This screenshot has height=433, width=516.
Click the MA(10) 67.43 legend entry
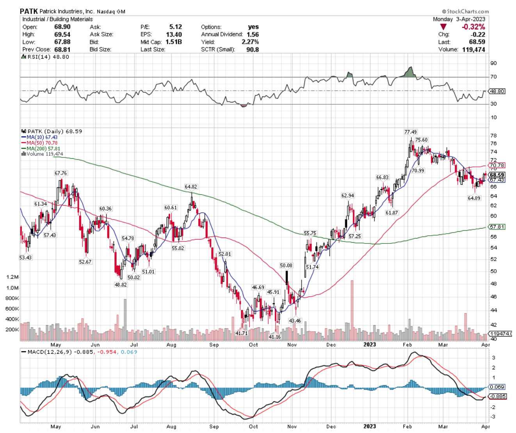click(x=42, y=137)
